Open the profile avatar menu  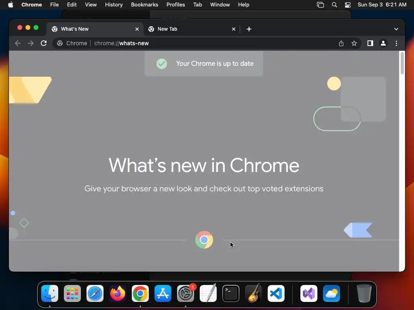click(x=383, y=43)
